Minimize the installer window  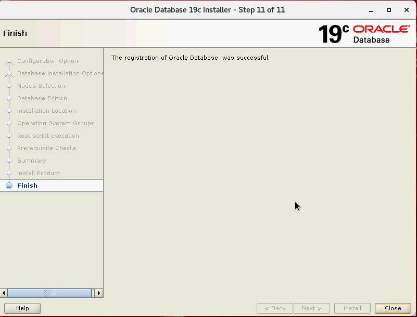coord(371,10)
